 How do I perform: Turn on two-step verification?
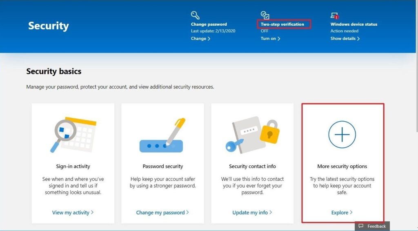click(270, 39)
